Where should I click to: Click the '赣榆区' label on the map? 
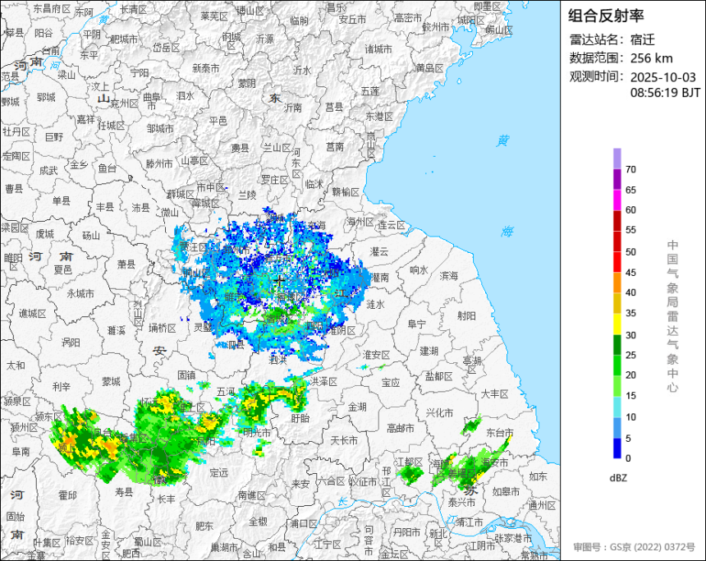pos(346,192)
